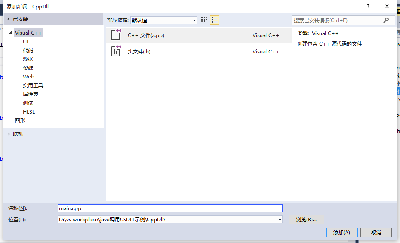Select the 测试 category
The image size is (400, 243).
click(x=28, y=103)
